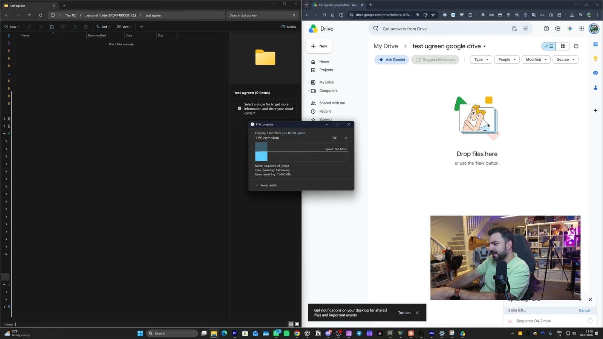Open Drive help question mark icon
Viewport: 603px width, 339px height.
pos(546,29)
